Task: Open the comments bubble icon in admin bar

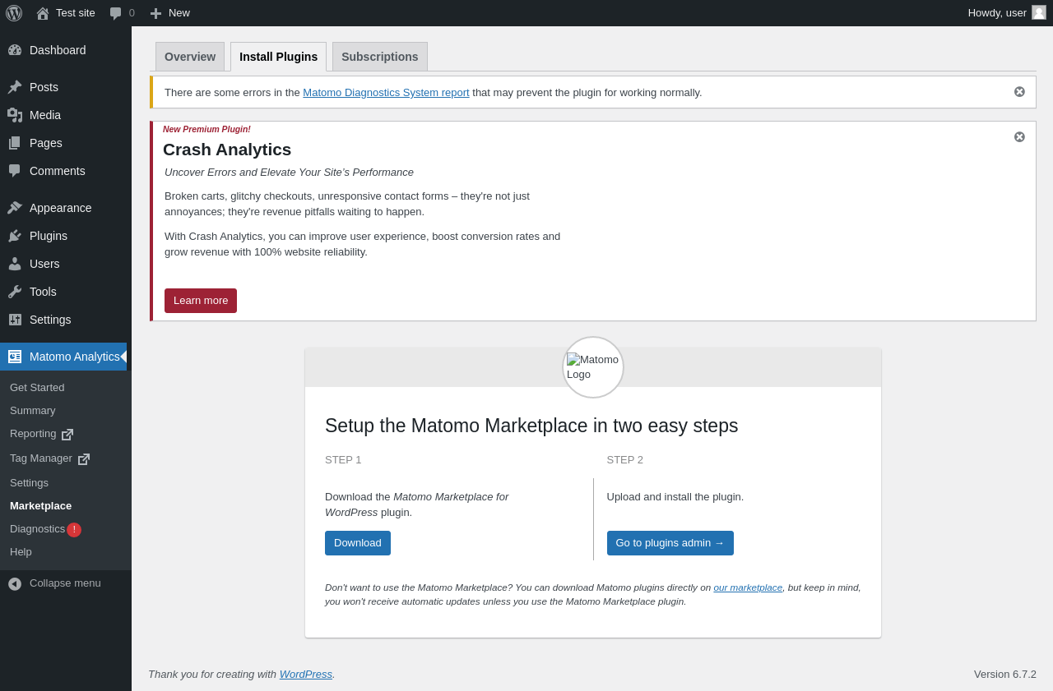Action: pos(116,13)
